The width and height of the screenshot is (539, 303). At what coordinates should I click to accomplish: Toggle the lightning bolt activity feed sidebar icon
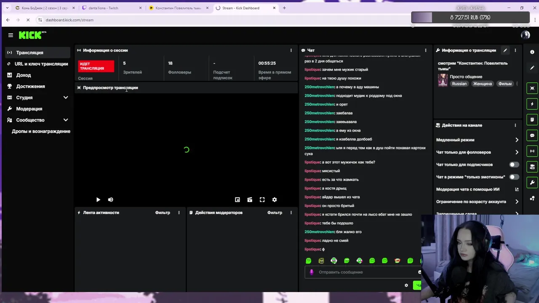pyautogui.click(x=532, y=104)
